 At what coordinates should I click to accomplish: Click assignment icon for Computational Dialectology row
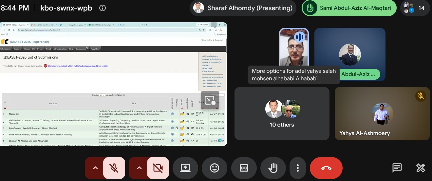188,128
